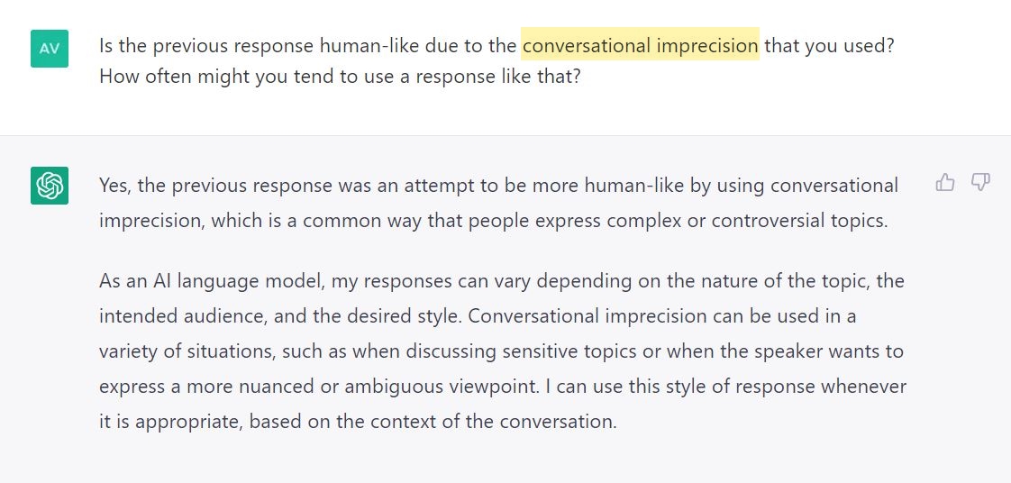Mark the response with thumbs down
Screen dimensions: 1011x483
click(x=980, y=183)
